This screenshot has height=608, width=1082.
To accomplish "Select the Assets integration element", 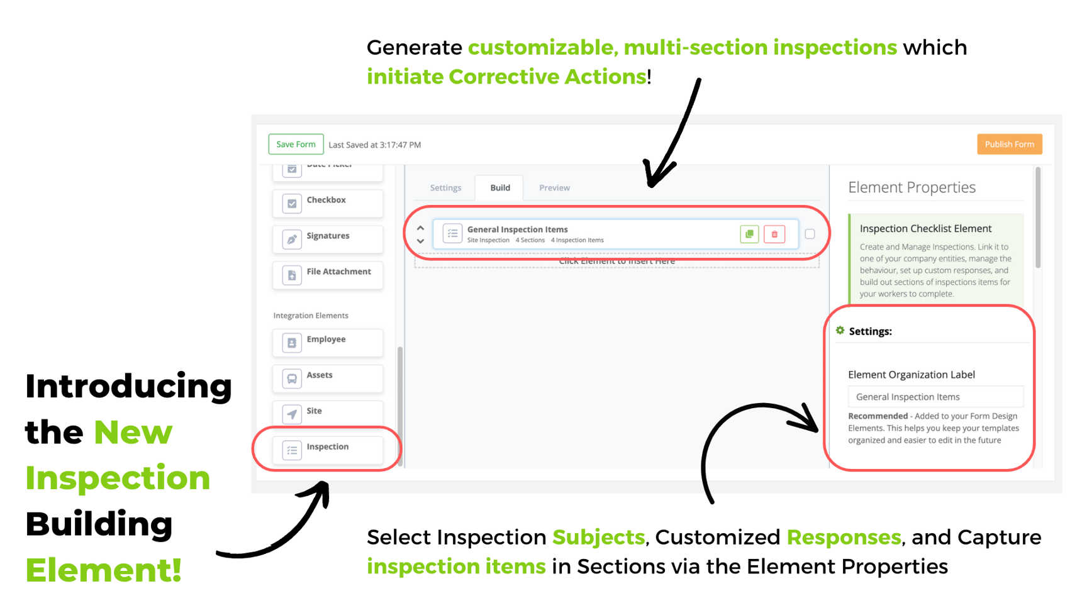I will [327, 377].
